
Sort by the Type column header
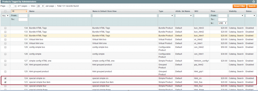[161, 11]
